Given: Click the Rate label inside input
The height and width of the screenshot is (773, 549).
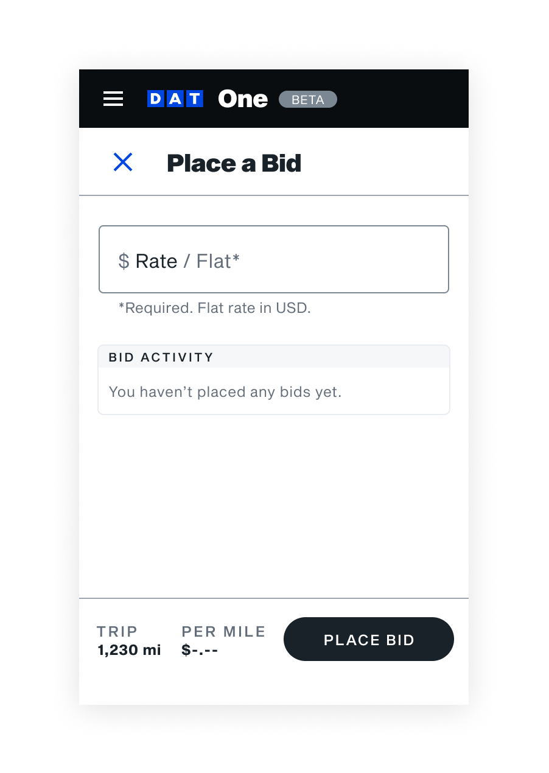Looking at the screenshot, I should [x=156, y=261].
